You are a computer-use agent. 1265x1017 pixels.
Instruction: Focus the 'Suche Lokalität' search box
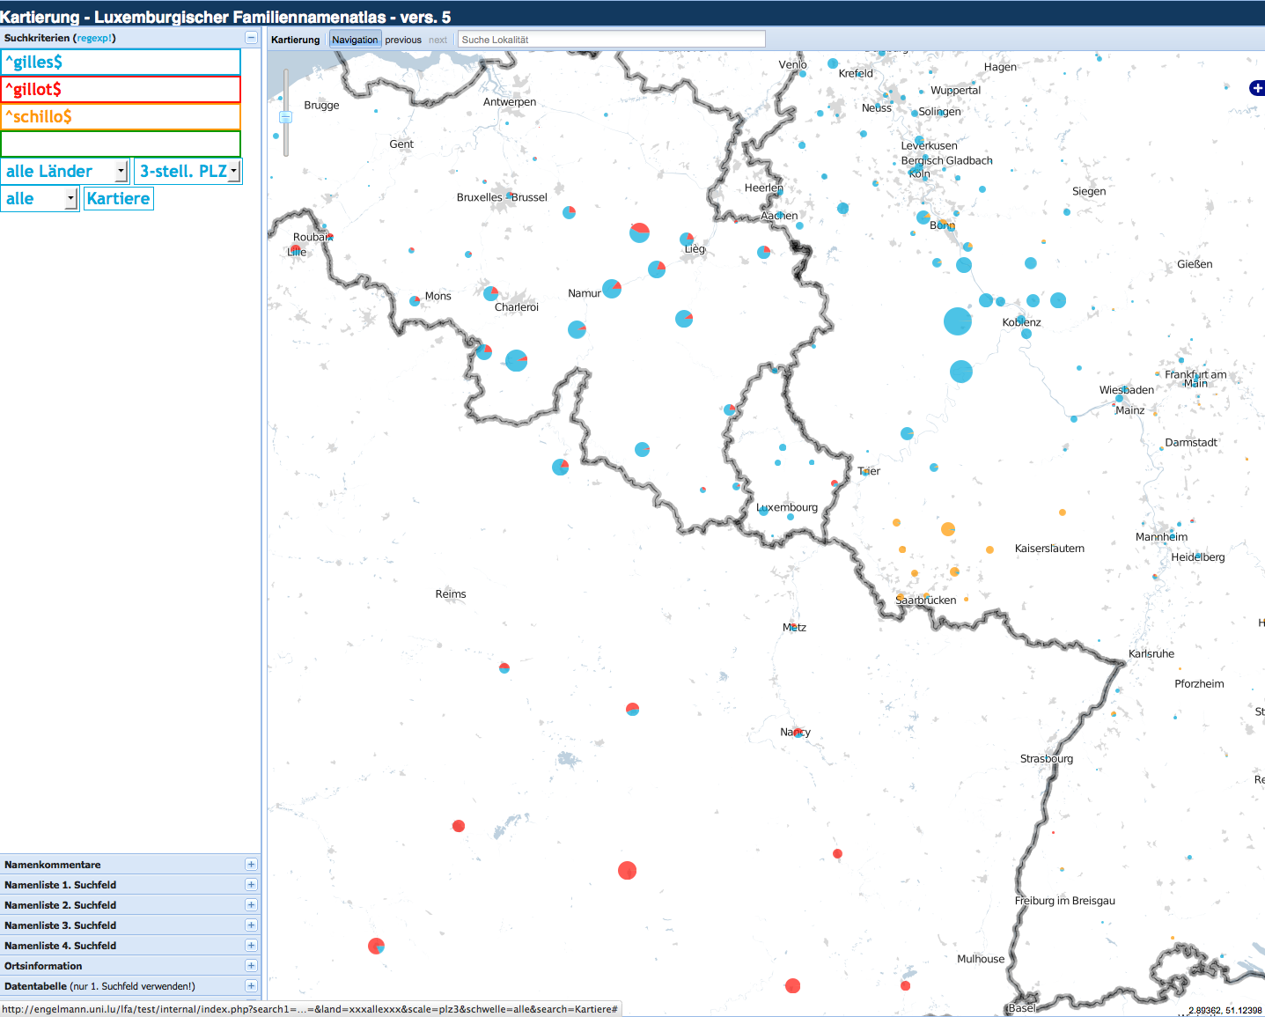coord(611,40)
